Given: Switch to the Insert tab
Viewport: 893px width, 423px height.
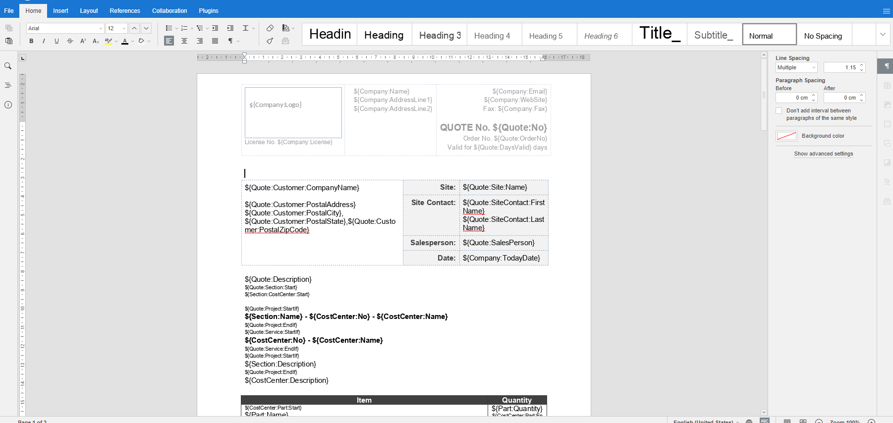Looking at the screenshot, I should click(x=60, y=10).
